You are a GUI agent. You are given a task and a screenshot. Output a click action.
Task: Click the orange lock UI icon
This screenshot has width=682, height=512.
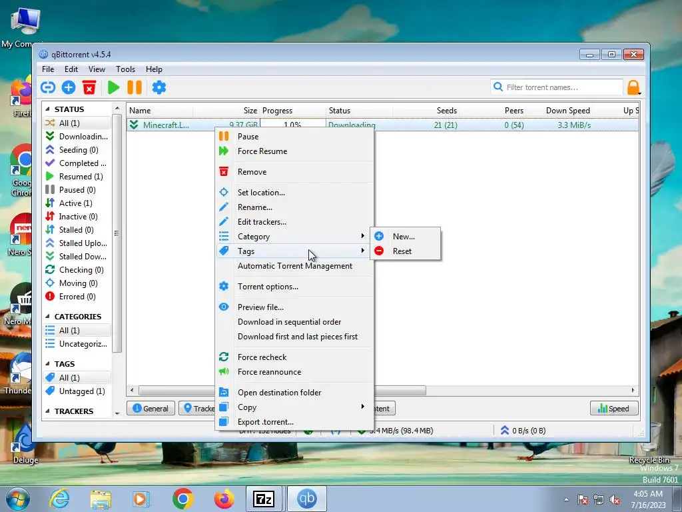pyautogui.click(x=634, y=87)
